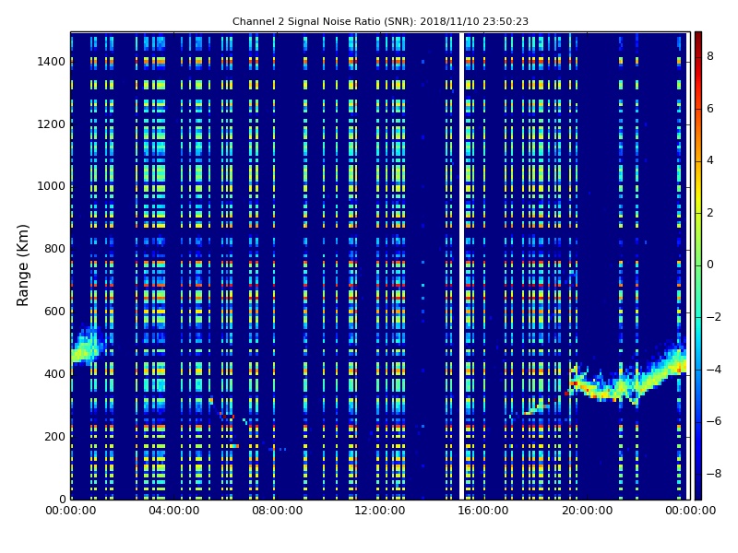Click the colorbar tick label −8
The height and width of the screenshot is (553, 738).
click(x=713, y=474)
